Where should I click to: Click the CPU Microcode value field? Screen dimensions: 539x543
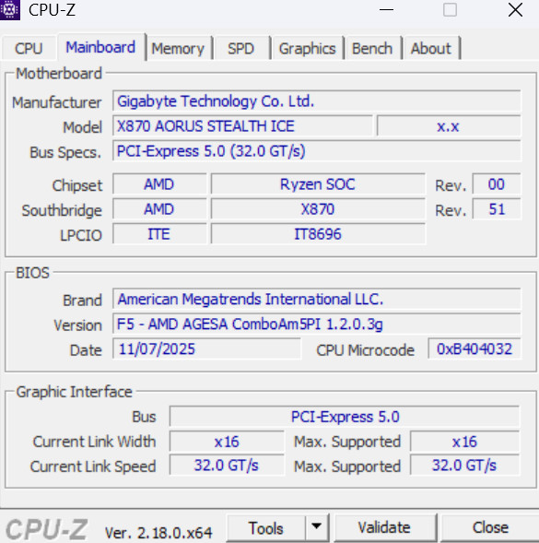coord(475,349)
